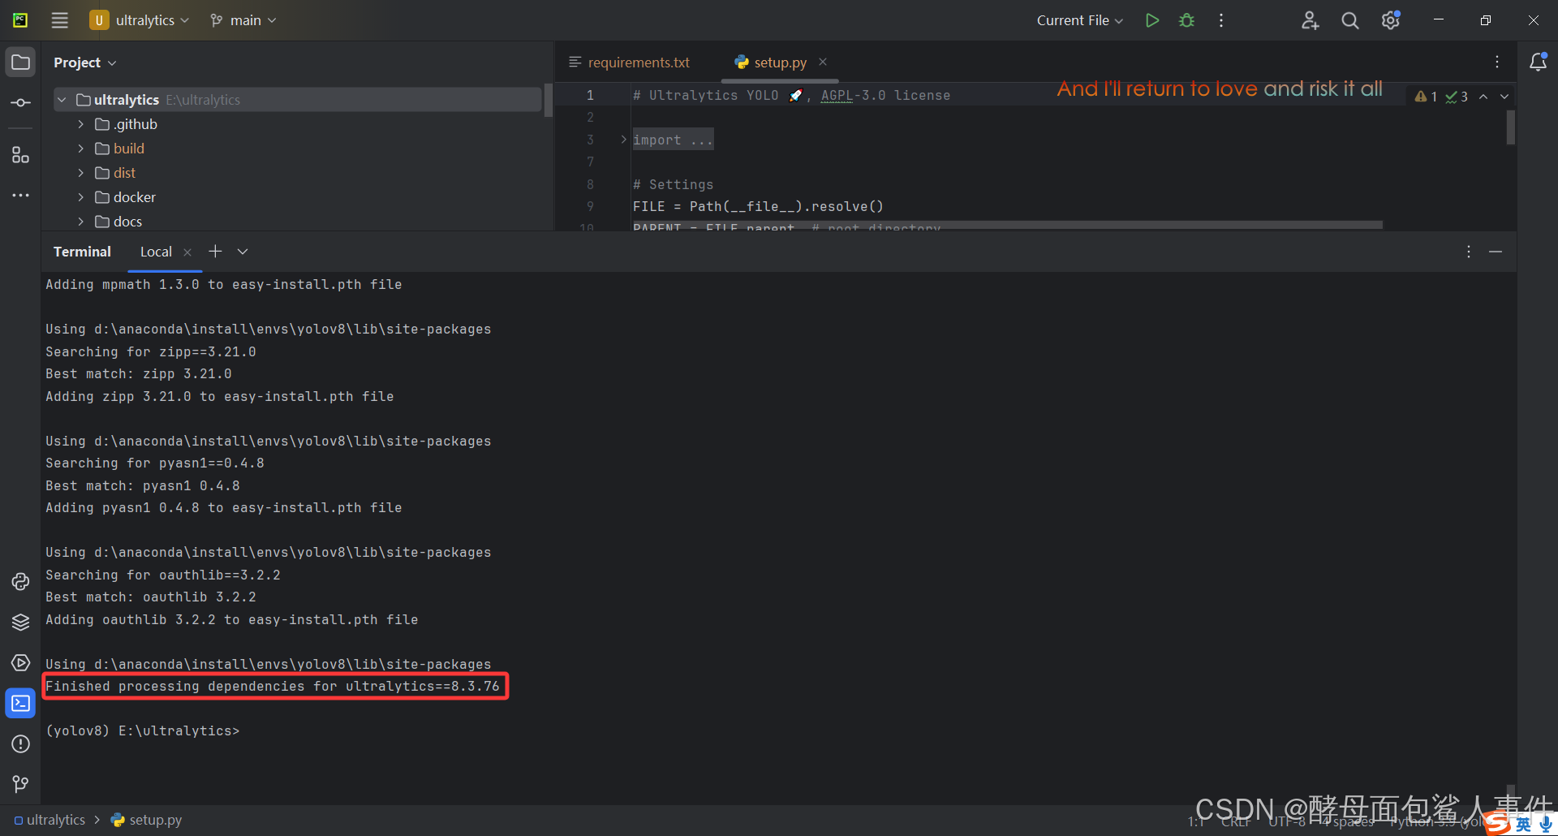Toggle code folding for the import statement
The image size is (1558, 836).
tap(622, 139)
